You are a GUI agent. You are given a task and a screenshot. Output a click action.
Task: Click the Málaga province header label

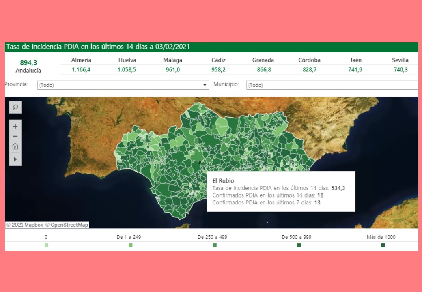pyautogui.click(x=172, y=60)
